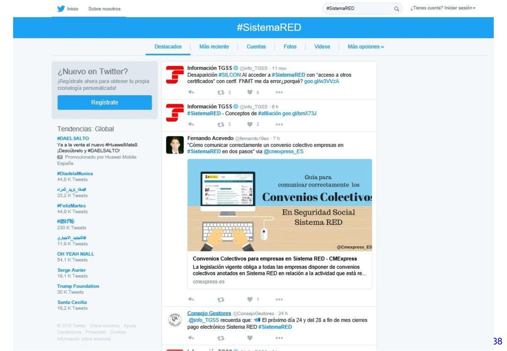Open the #FelizMartes trend
The image size is (507, 351).
coord(71,205)
